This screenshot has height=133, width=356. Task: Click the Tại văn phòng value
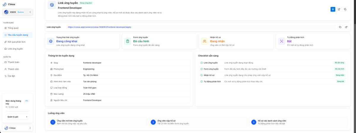point(90,81)
